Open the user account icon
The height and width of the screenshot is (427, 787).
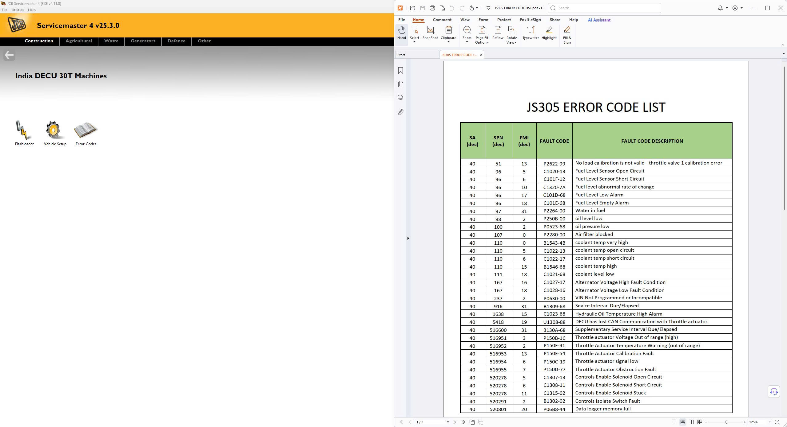coord(735,8)
